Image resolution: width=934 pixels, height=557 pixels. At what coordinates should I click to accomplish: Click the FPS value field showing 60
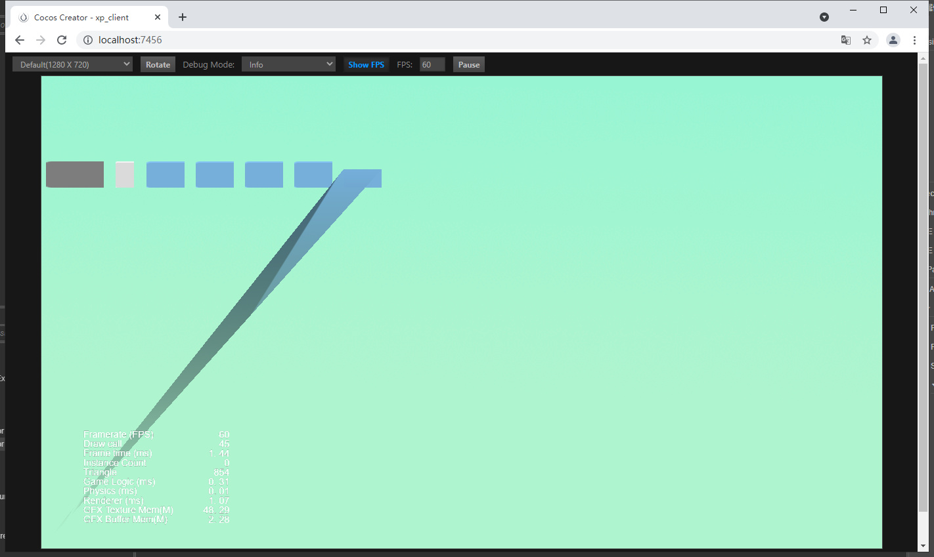432,64
